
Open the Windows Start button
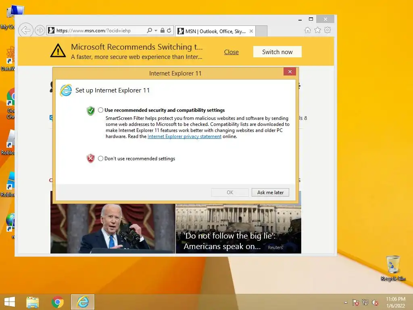point(10,302)
